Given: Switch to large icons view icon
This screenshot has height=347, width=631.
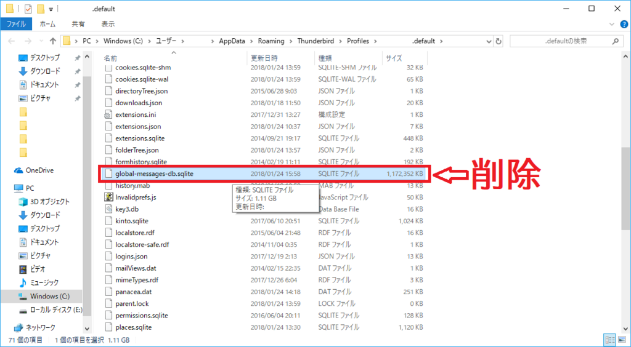Looking at the screenshot, I should coord(622,340).
